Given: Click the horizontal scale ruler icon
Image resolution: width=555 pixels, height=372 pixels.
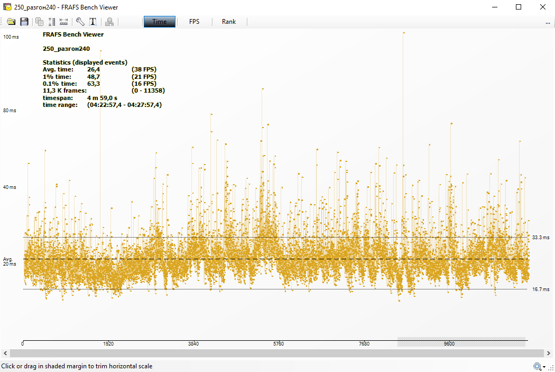Looking at the screenshot, I should (64, 22).
